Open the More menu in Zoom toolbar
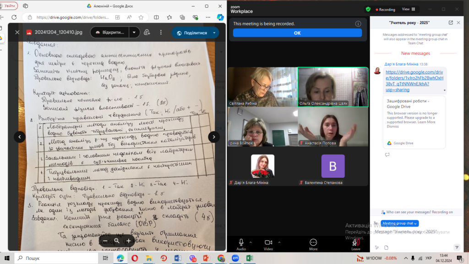Screen dimensions: 469x264 pos(313,244)
